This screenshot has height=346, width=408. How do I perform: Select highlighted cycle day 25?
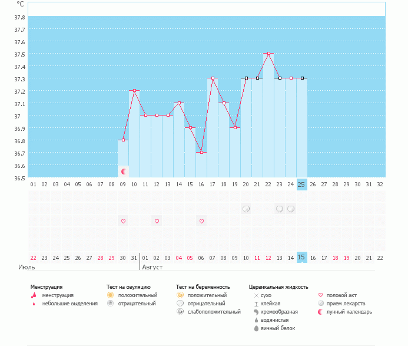pos(301,184)
